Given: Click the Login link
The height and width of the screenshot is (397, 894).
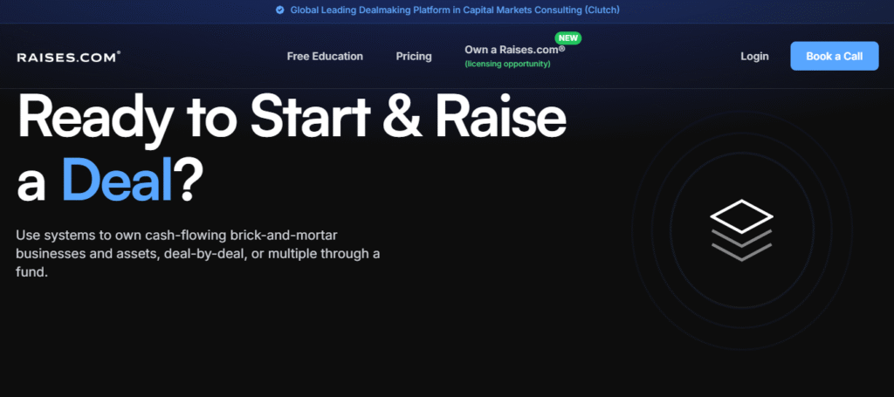Looking at the screenshot, I should pyautogui.click(x=754, y=56).
